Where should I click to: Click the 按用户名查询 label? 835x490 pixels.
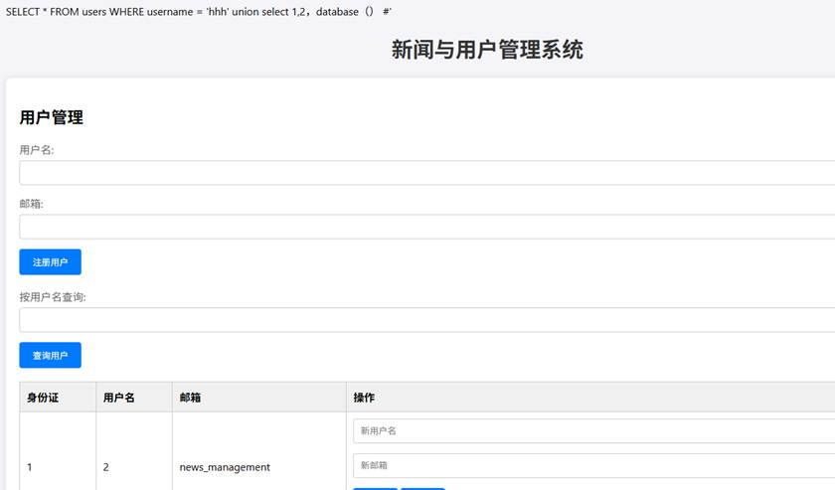53,296
